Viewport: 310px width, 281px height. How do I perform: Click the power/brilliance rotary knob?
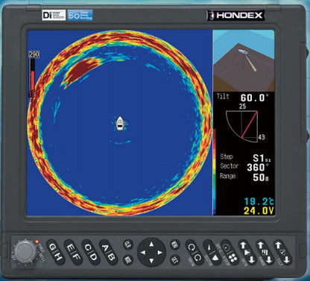[x=25, y=252]
